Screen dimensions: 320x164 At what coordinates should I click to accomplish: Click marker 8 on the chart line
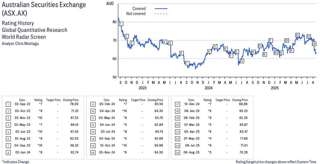pos(209,52)
